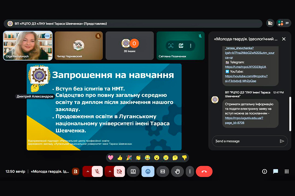Send the thumbs down reaction

coord(184,158)
